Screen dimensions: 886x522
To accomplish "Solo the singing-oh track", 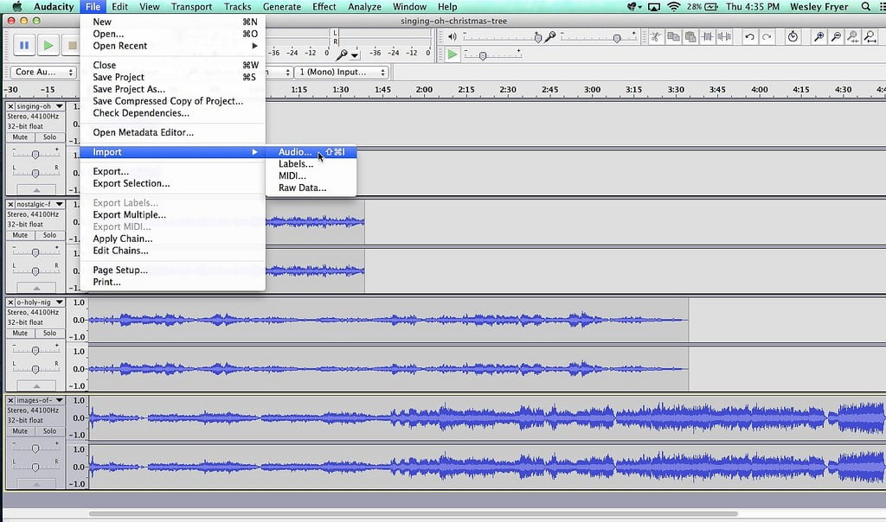I will [49, 137].
